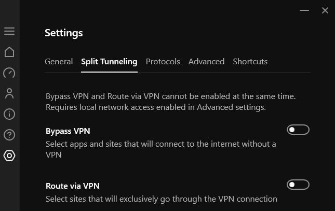Viewport: 335px width, 211px height.
Task: Click the Settings page title
Action: pyautogui.click(x=64, y=33)
